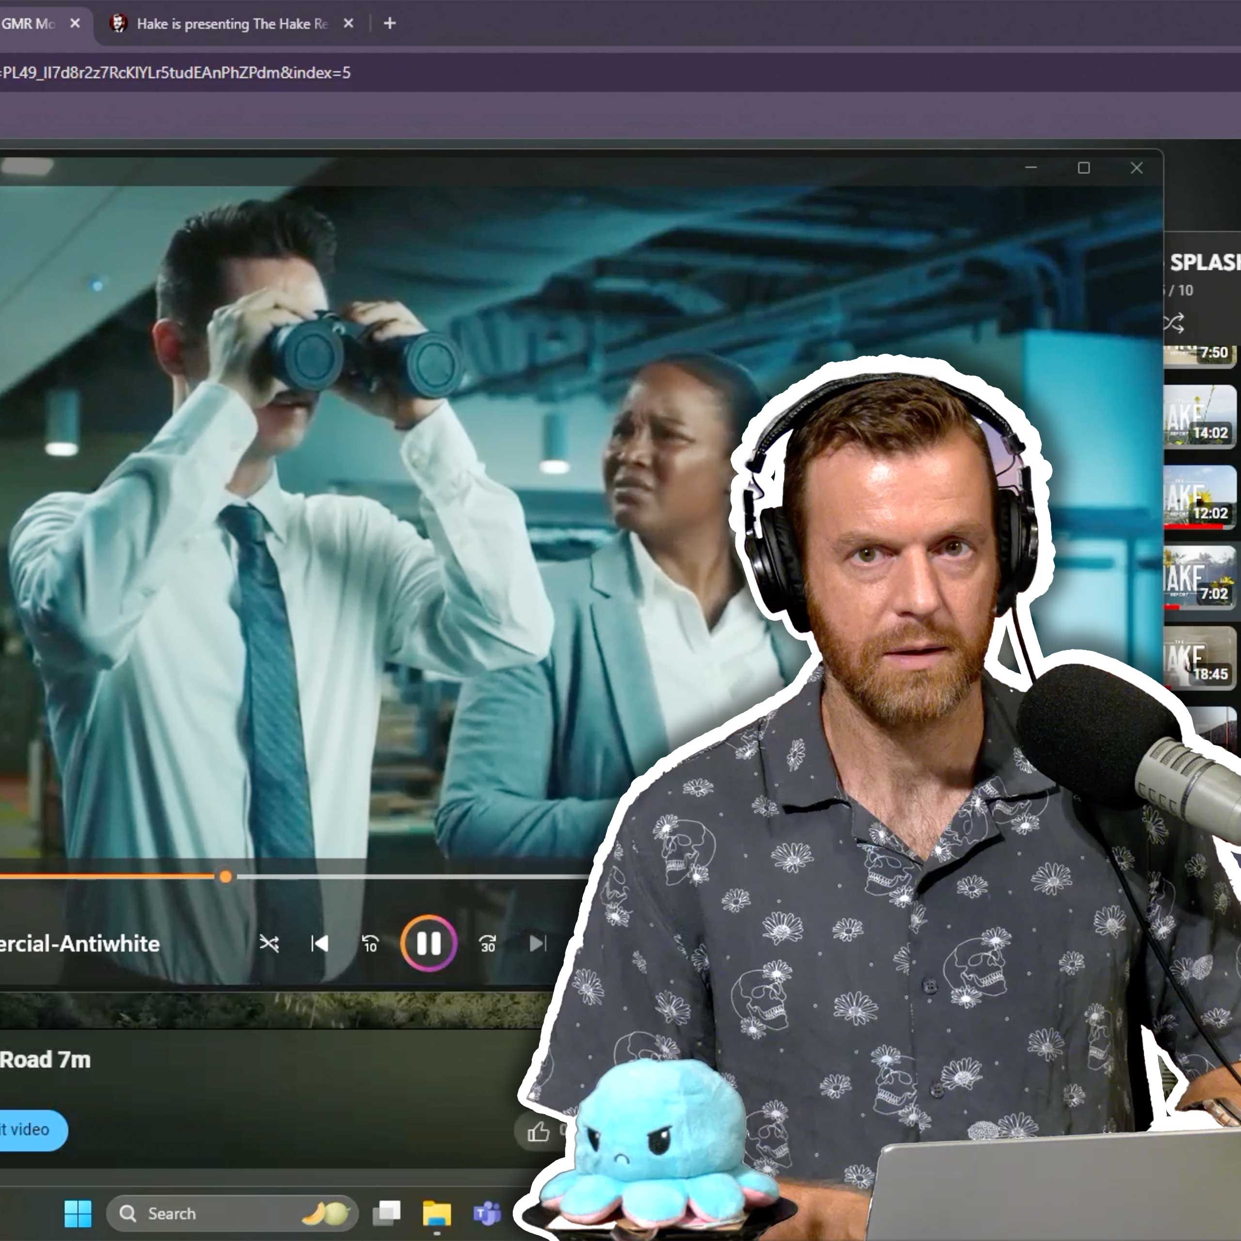Skip to the next track
1241x1241 pixels.
tap(537, 944)
